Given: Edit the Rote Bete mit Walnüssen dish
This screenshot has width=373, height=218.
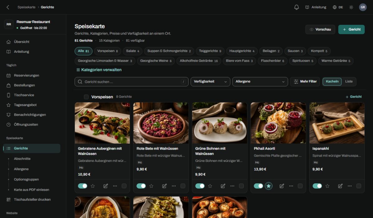Looking at the screenshot, I should [164, 186].
